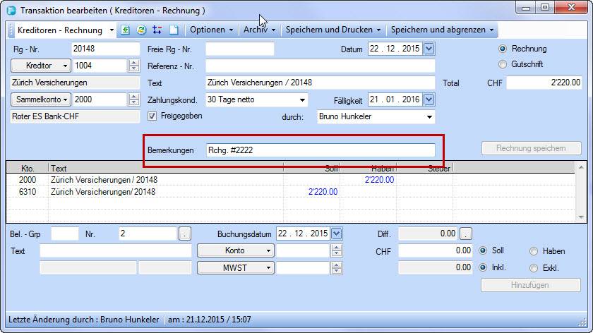593x333 pixels.
Task: Click the green refresh toolbar icon
Action: click(141, 30)
